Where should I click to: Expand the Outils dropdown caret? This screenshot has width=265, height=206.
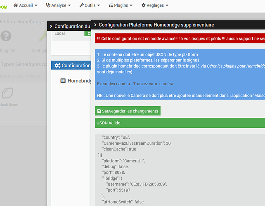(99, 5)
